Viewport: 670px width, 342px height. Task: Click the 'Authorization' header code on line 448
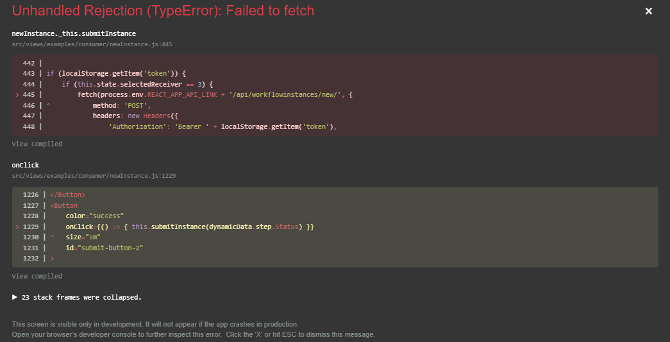[x=222, y=127]
